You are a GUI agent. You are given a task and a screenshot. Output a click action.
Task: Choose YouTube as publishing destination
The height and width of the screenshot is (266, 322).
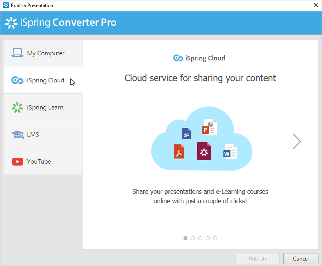[x=43, y=162]
